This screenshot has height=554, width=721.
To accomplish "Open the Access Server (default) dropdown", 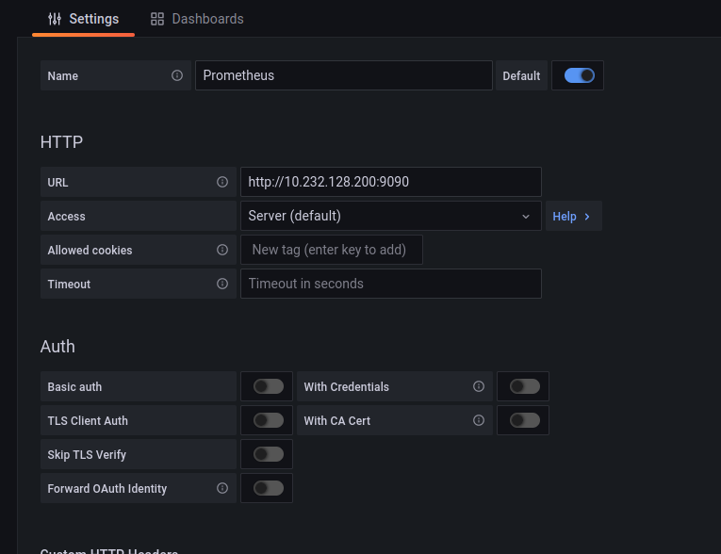I will coord(390,216).
